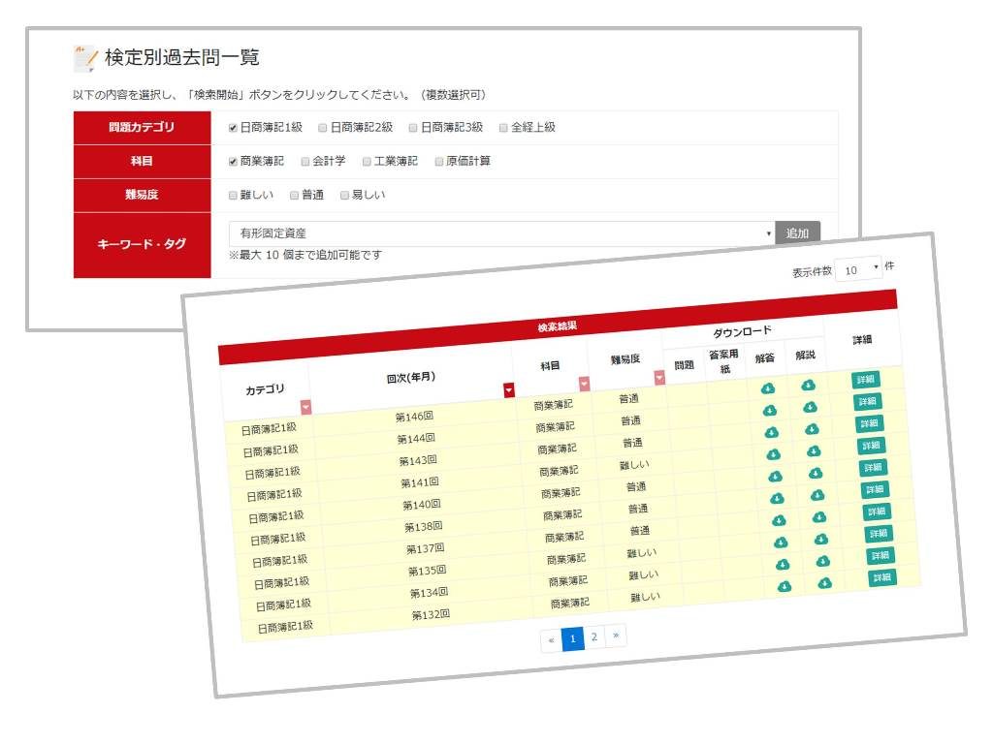
Task: Check the 難しい difficulty checkbox
Action: point(233,196)
